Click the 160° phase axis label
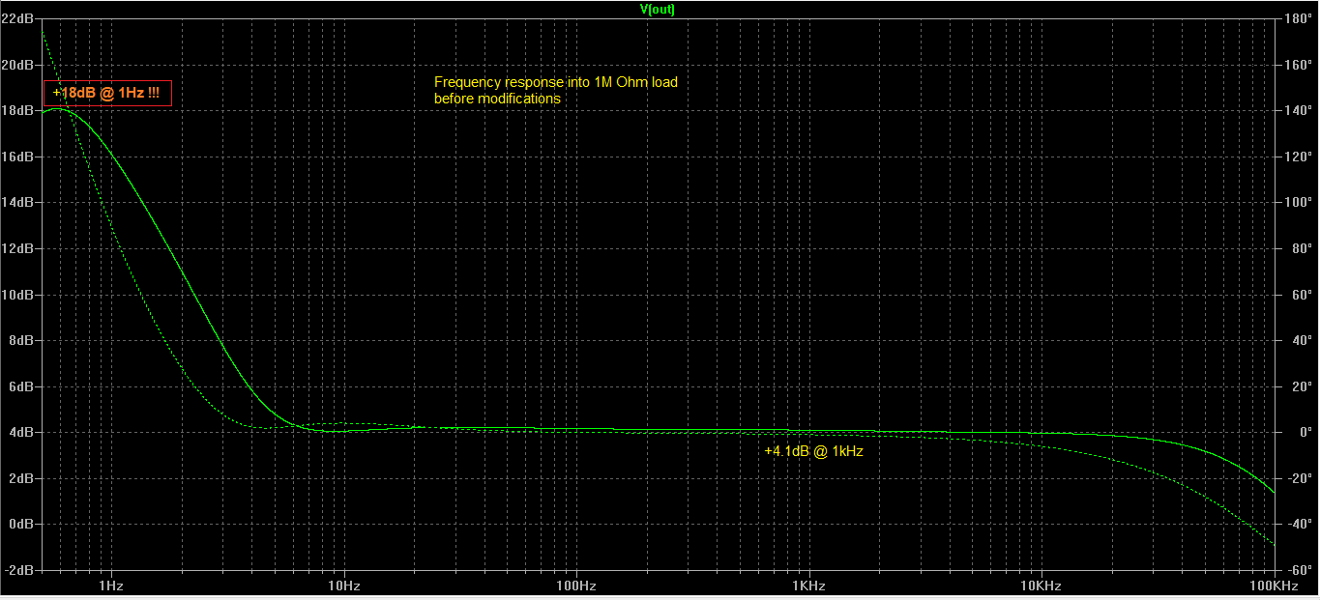1320x600 pixels. coord(1300,65)
